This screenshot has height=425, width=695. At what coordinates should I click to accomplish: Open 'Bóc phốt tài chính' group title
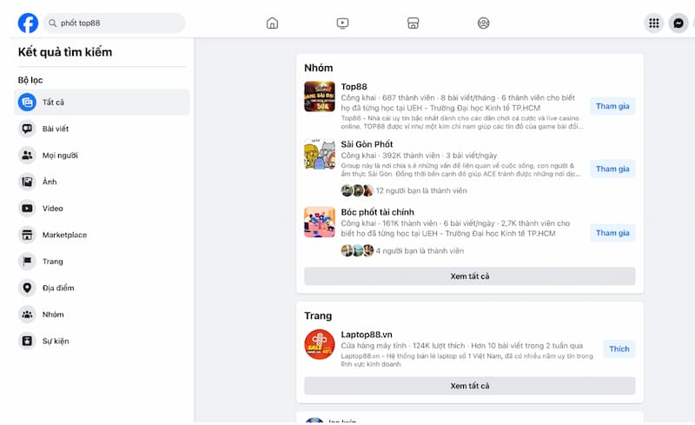click(377, 212)
